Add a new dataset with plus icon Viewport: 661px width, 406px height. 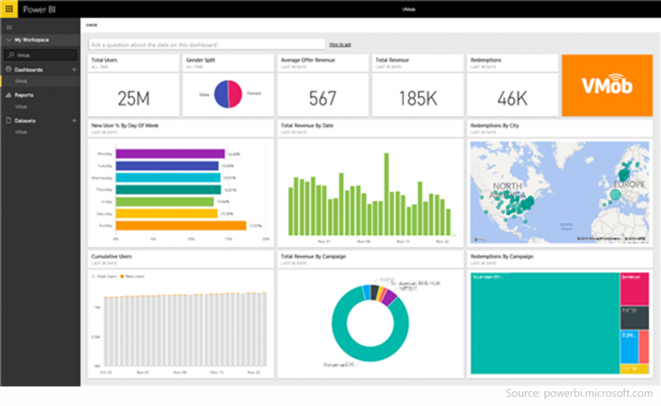pos(74,121)
